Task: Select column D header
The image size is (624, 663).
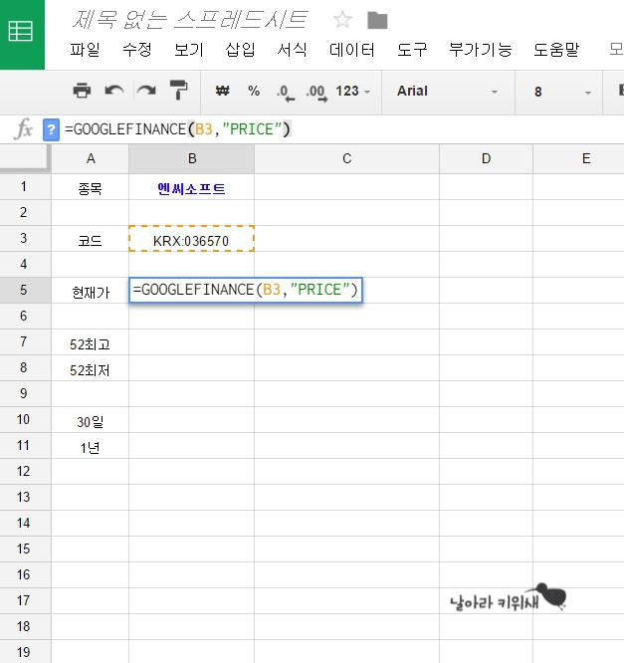Action: pyautogui.click(x=487, y=159)
